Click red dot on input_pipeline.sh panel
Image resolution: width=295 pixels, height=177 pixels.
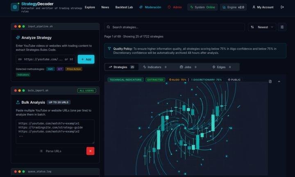(16, 26)
